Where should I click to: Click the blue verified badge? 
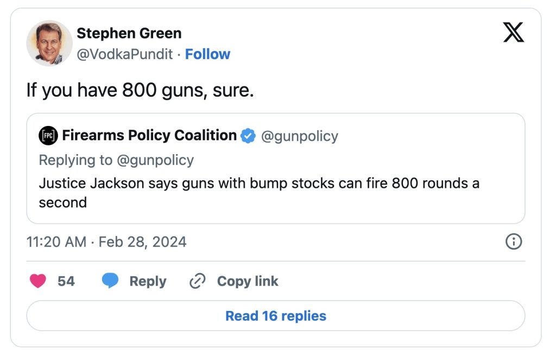point(248,136)
